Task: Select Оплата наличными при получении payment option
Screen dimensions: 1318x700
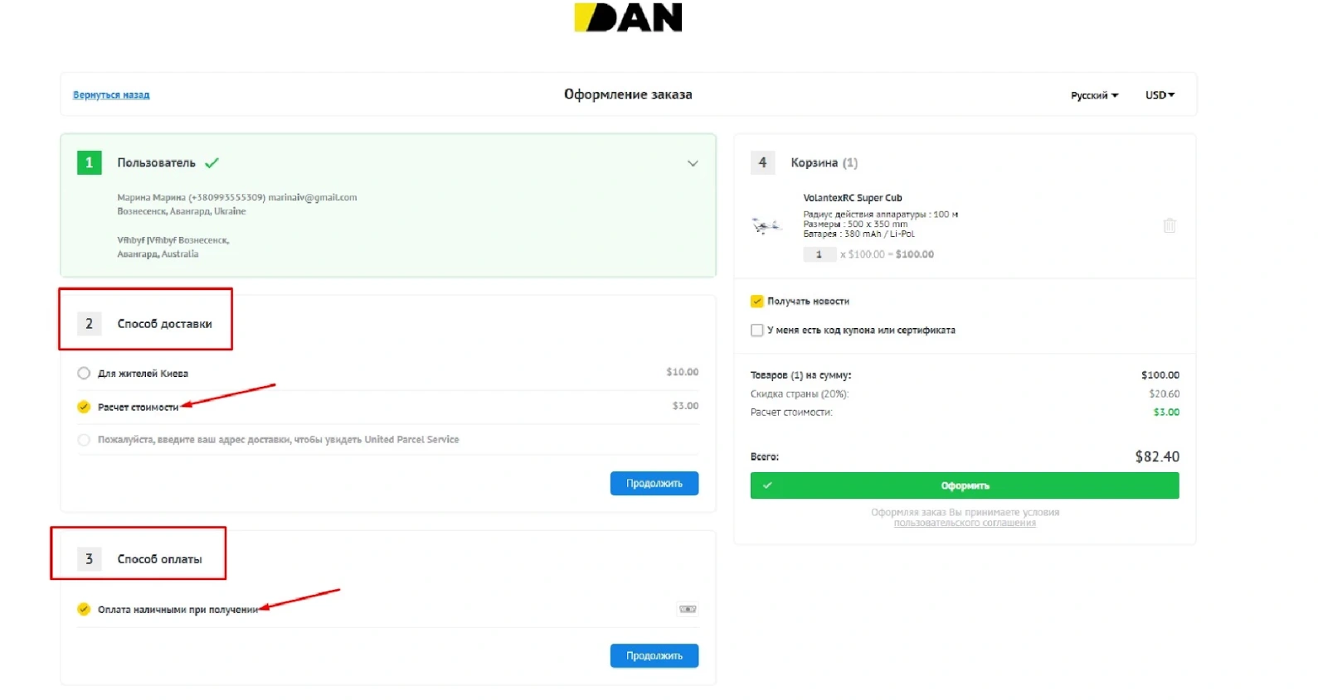Action: 84,610
